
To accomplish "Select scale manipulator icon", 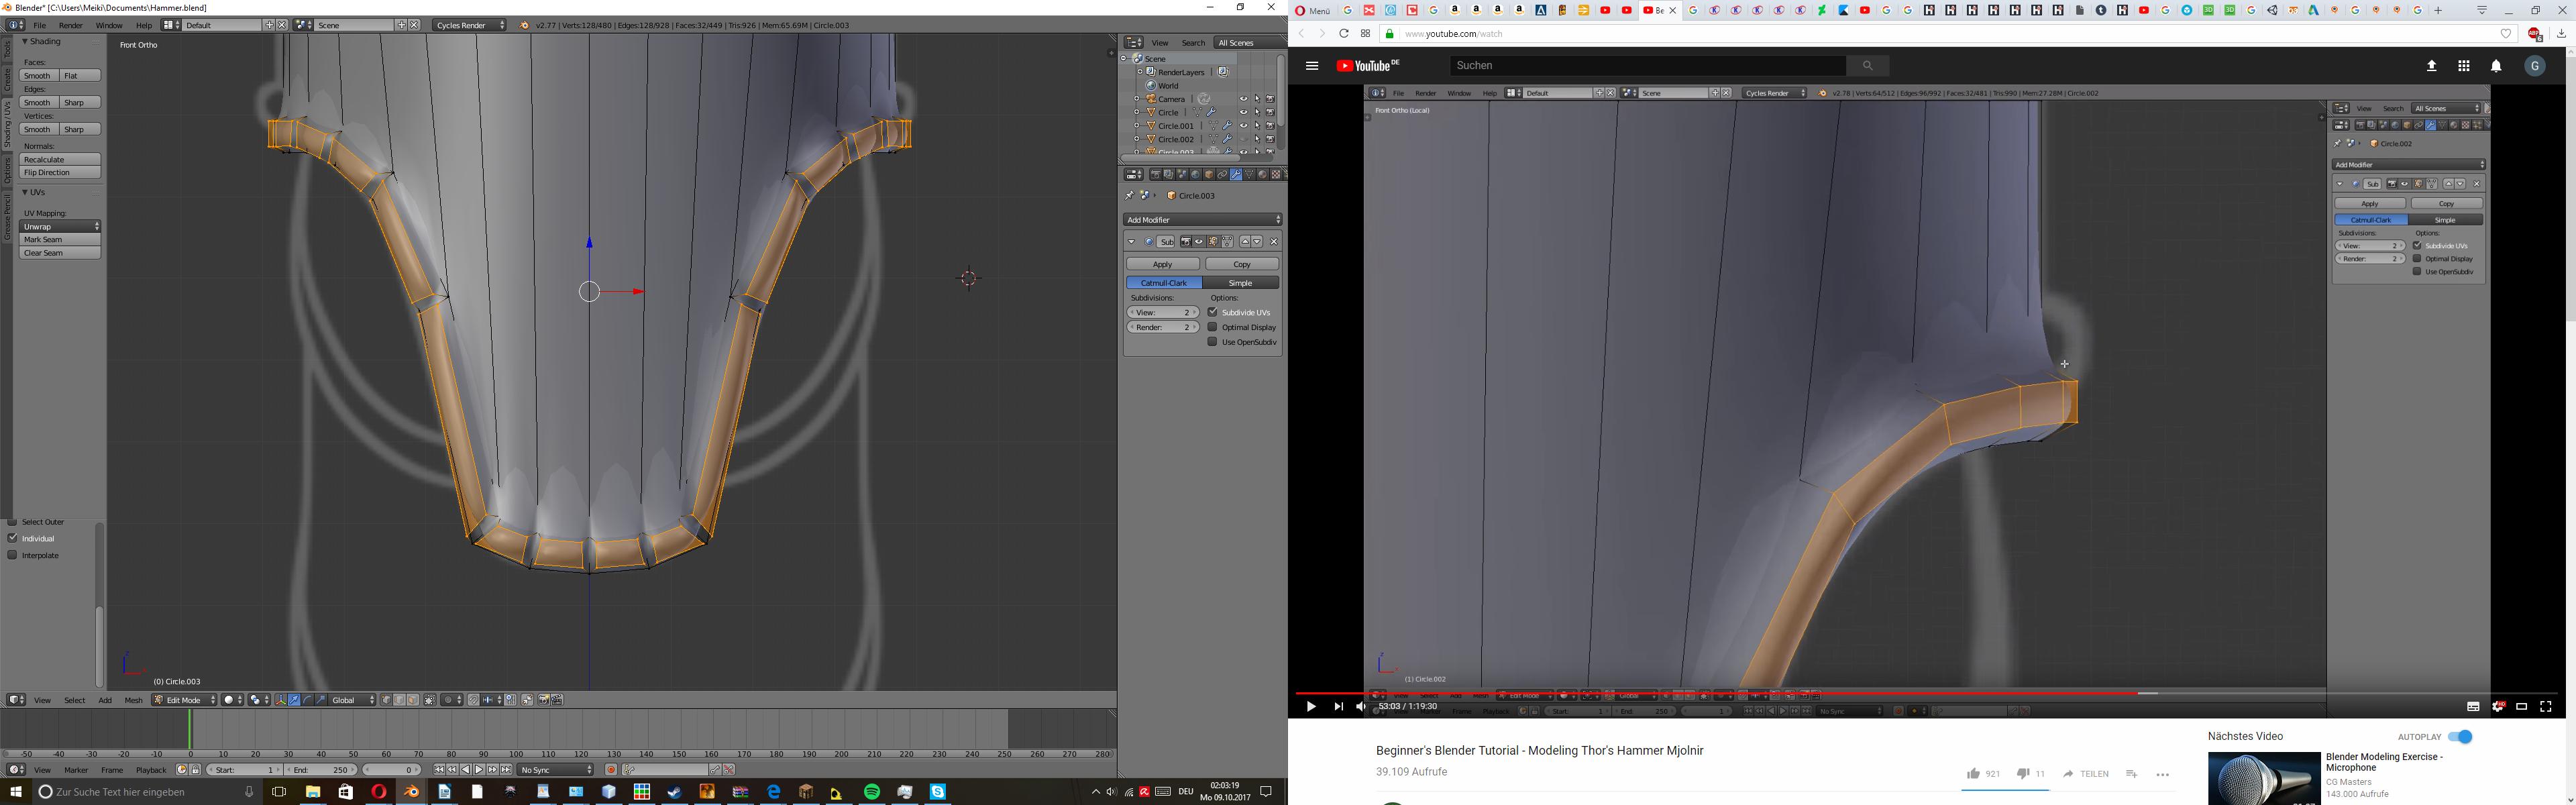I will click(321, 700).
